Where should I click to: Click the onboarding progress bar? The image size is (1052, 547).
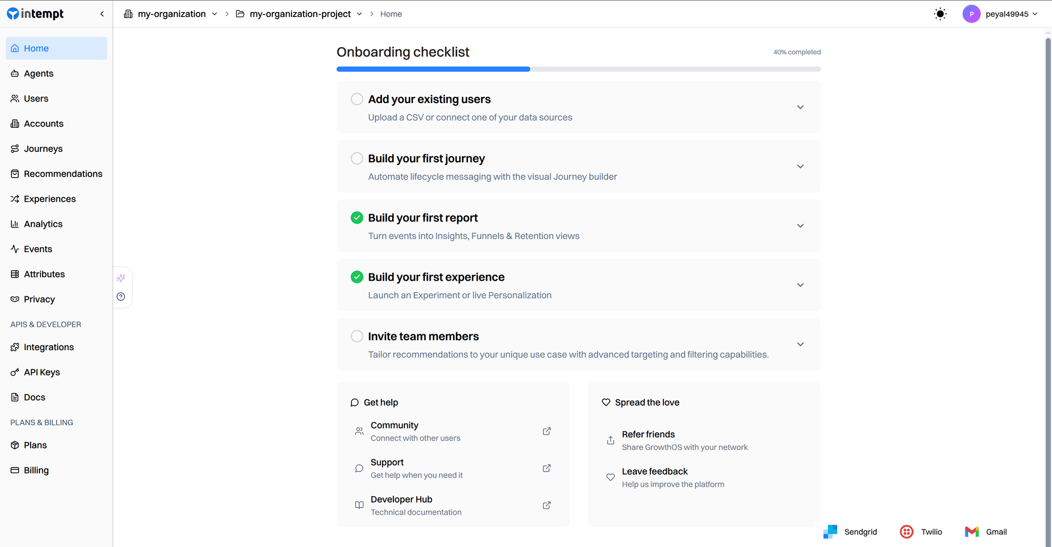pyautogui.click(x=579, y=69)
